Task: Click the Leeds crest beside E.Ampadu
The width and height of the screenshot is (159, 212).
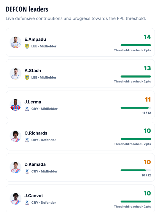Action: pos(27,46)
